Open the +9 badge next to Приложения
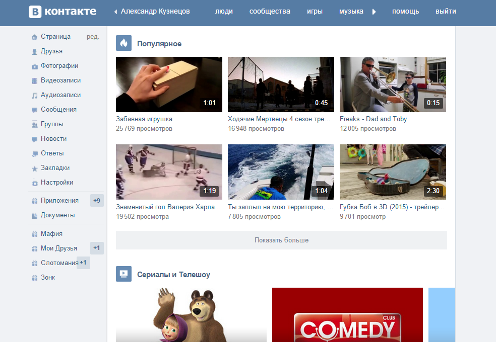496x342 pixels. pyautogui.click(x=97, y=201)
